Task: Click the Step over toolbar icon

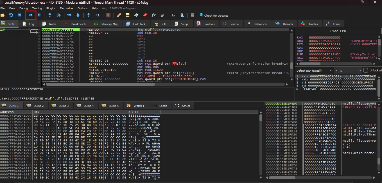Action: [58, 15]
